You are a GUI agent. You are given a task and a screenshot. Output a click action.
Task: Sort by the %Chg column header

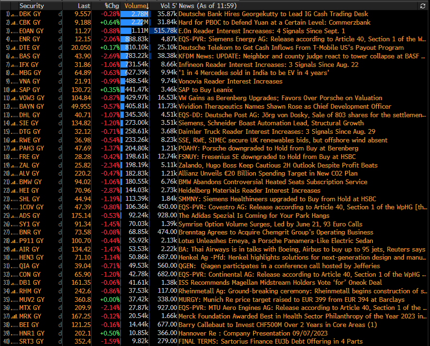pos(112,6)
